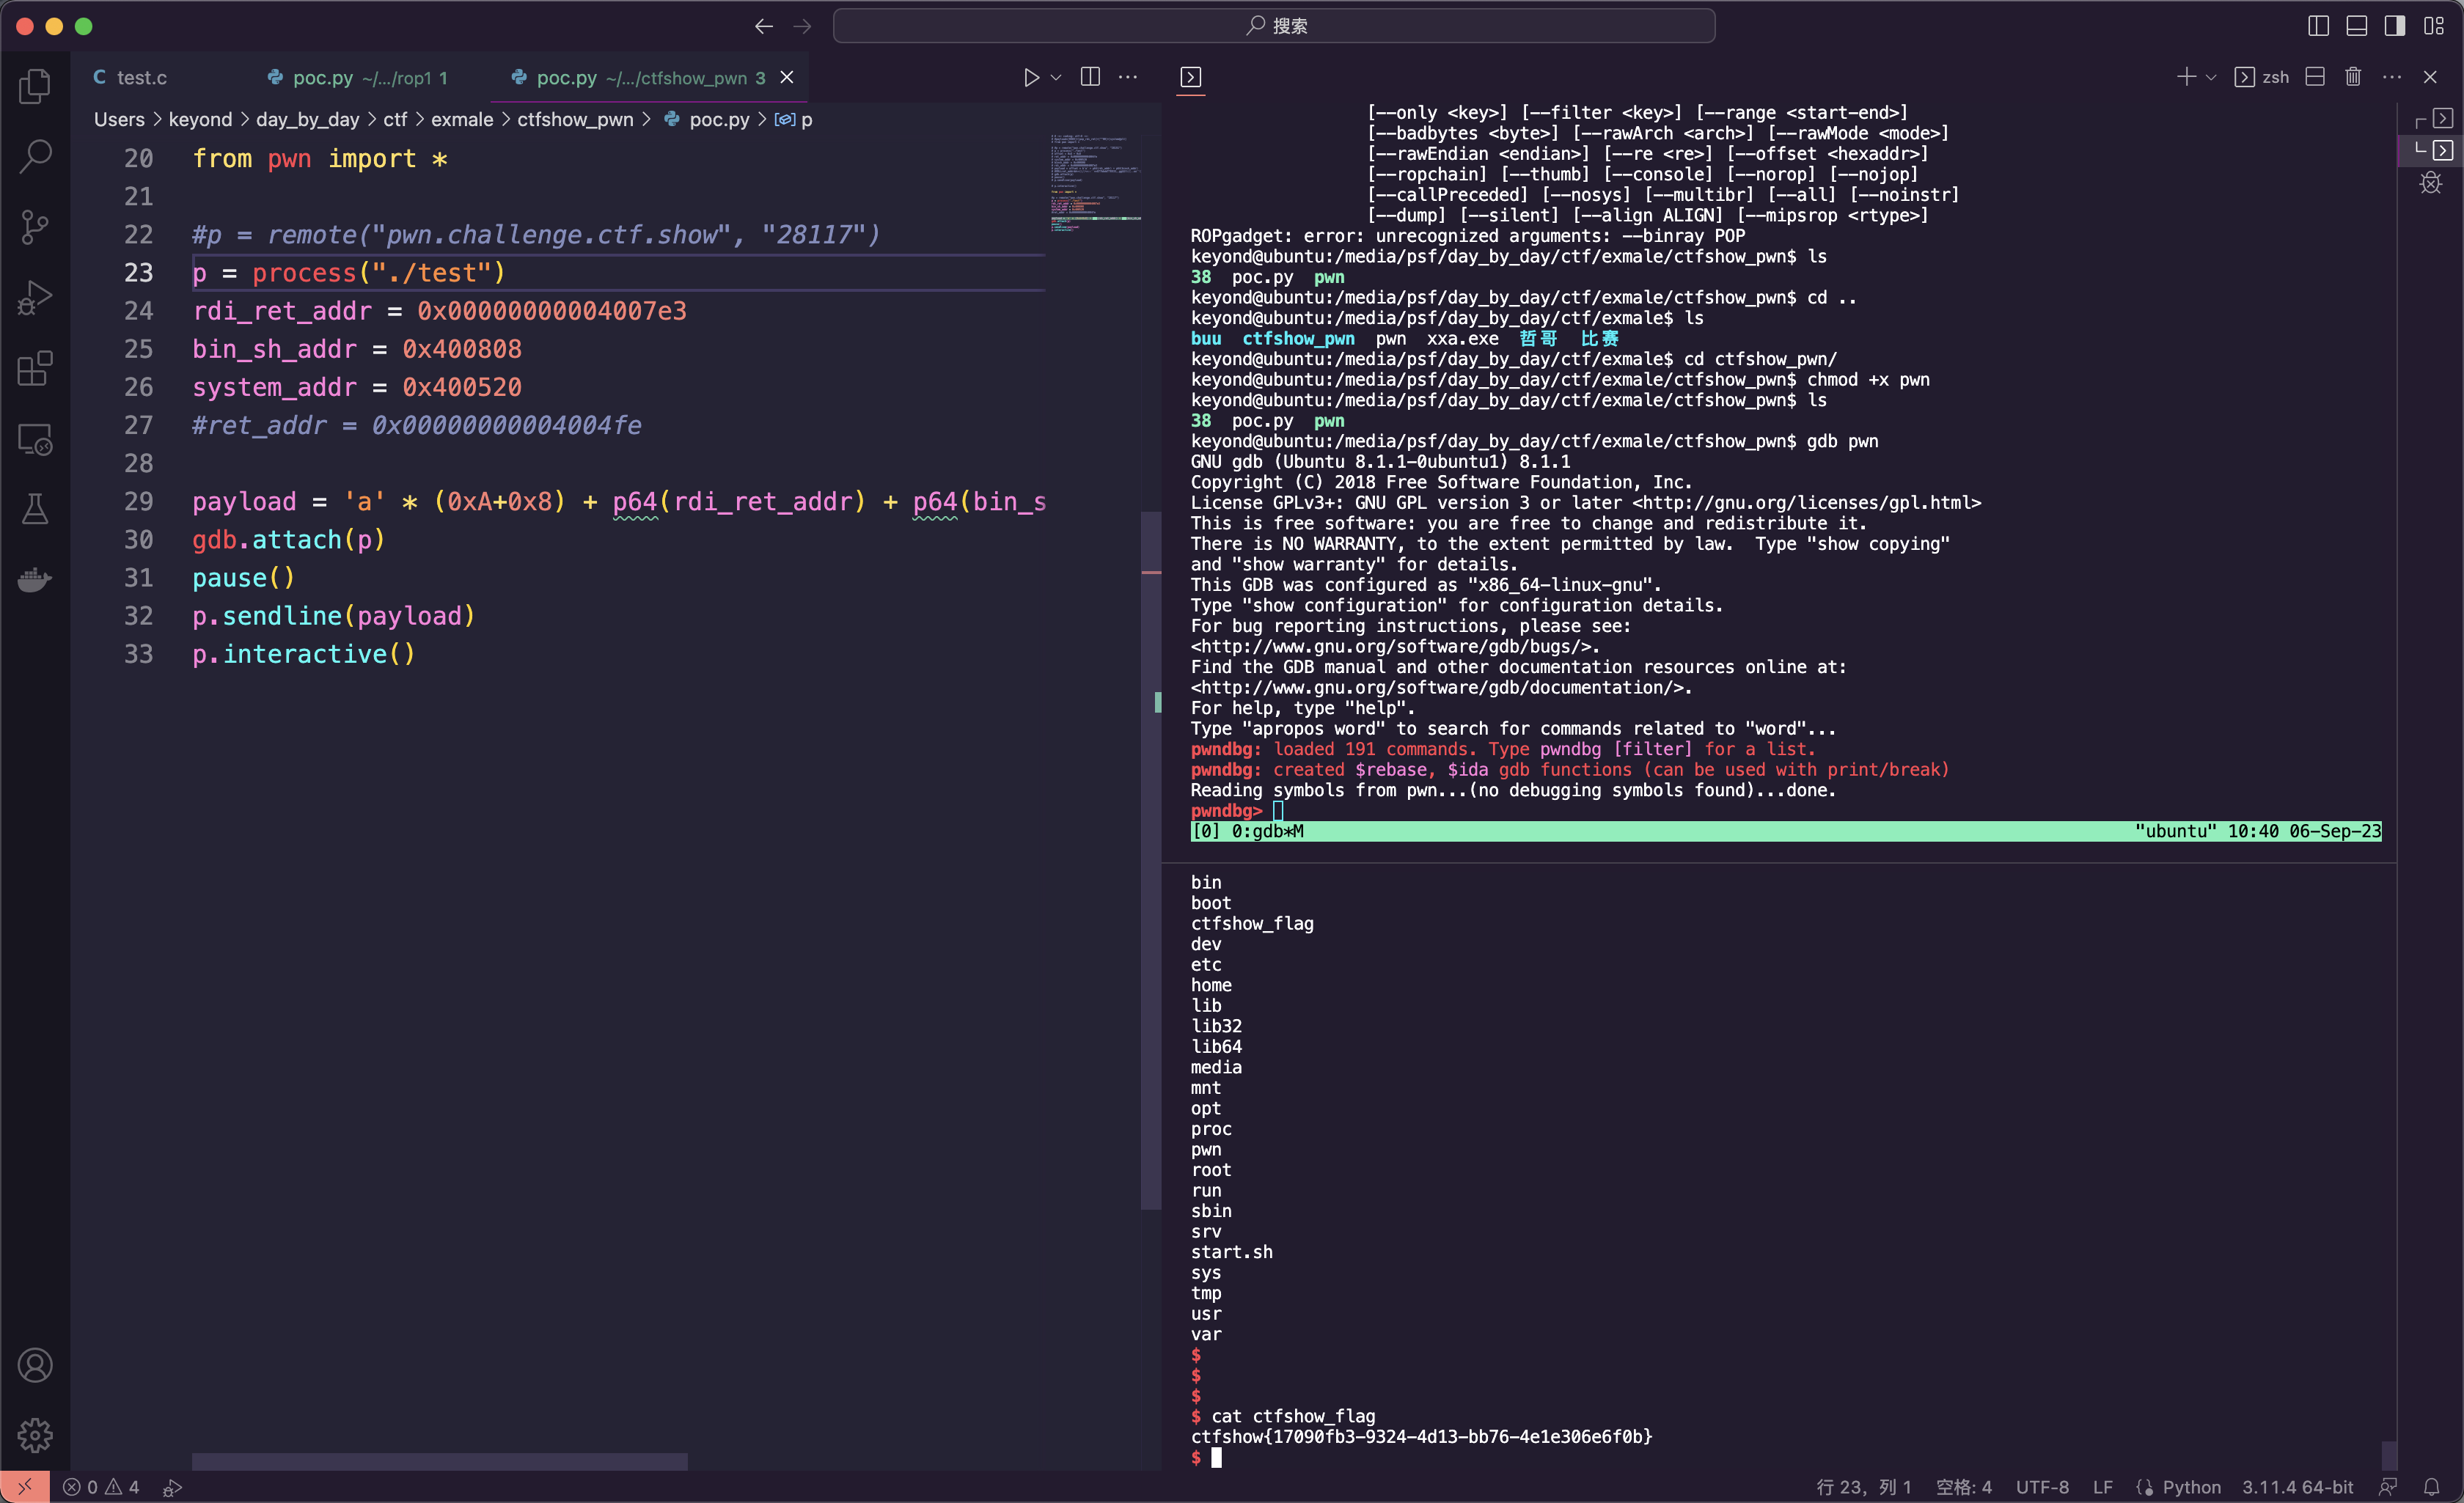Viewport: 2464px width, 1503px height.
Task: Click the editor horizontal scrollbar
Action: coord(439,1461)
